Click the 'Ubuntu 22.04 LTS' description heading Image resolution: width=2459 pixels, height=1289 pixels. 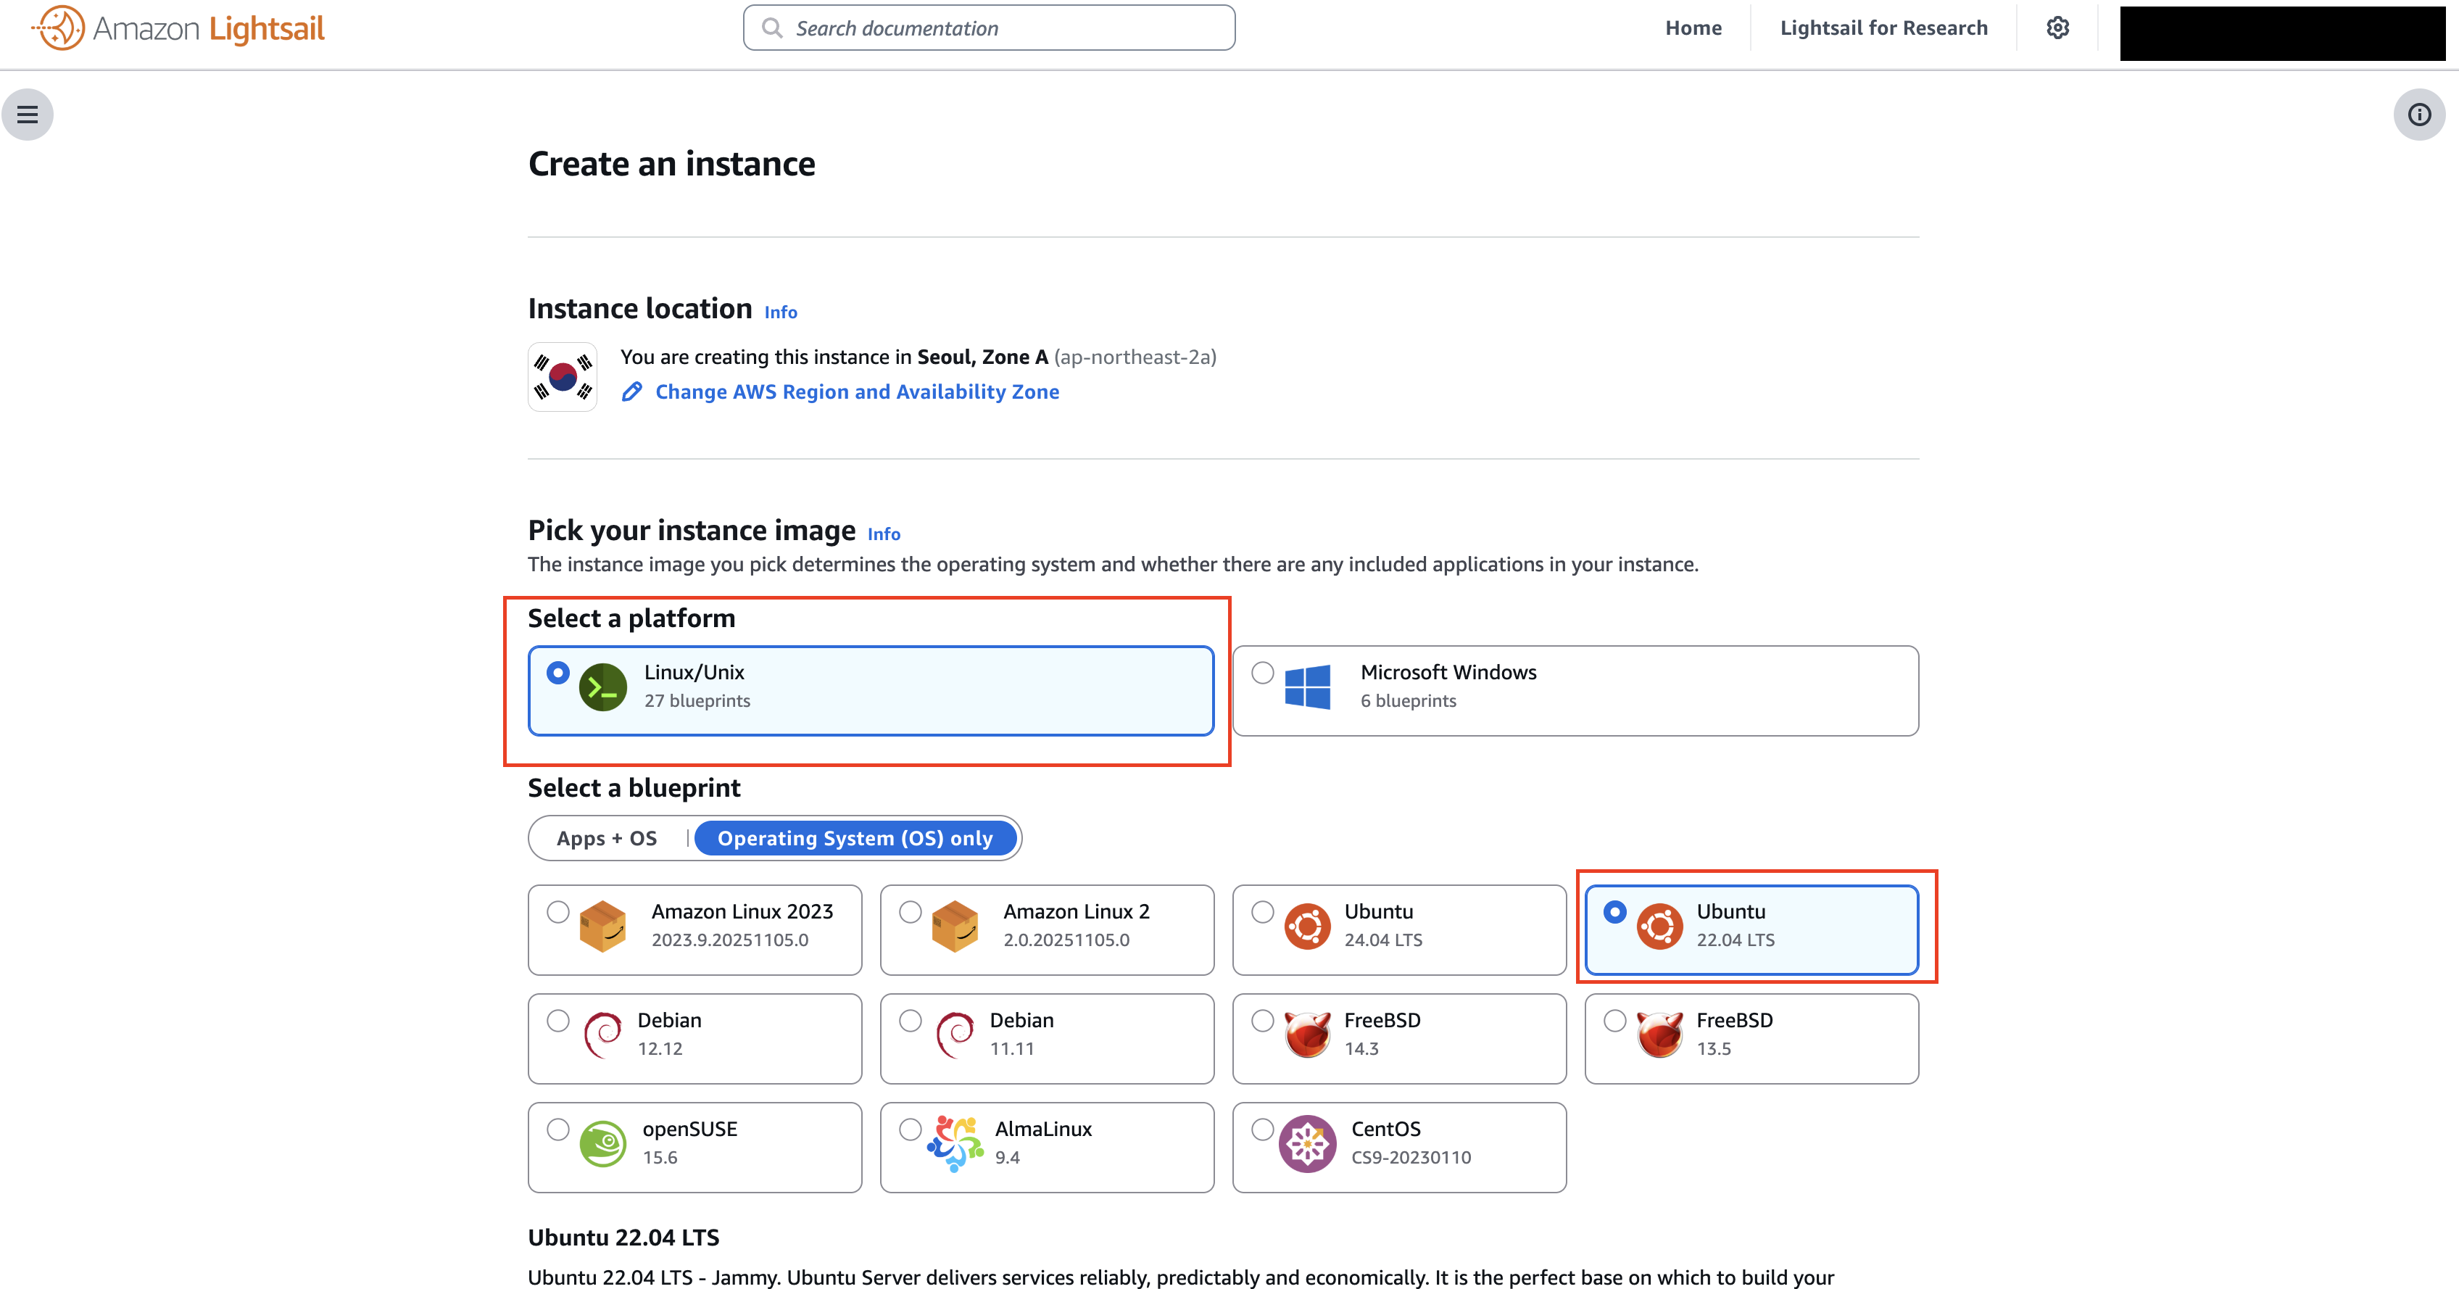[x=623, y=1238]
